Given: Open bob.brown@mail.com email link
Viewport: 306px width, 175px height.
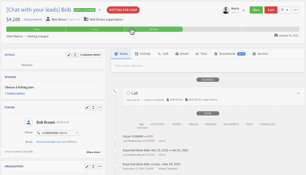Looking at the screenshot, I should (x=51, y=142).
